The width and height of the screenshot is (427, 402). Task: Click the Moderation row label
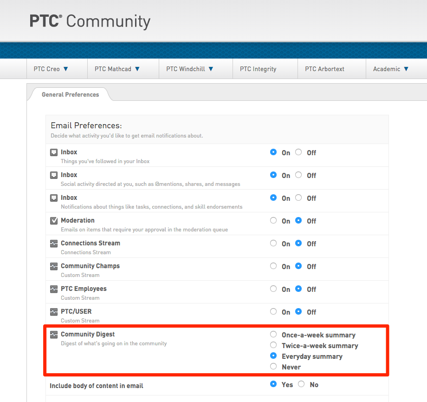78,220
